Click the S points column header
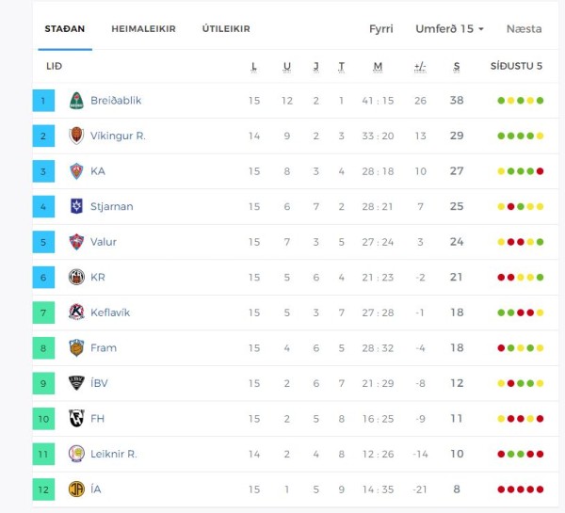565x513 pixels. click(x=457, y=66)
